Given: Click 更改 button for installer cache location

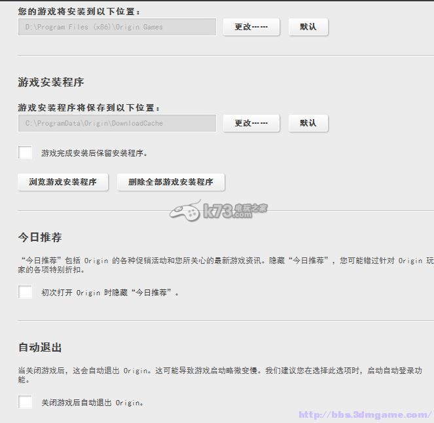Looking at the screenshot, I should 251,123.
